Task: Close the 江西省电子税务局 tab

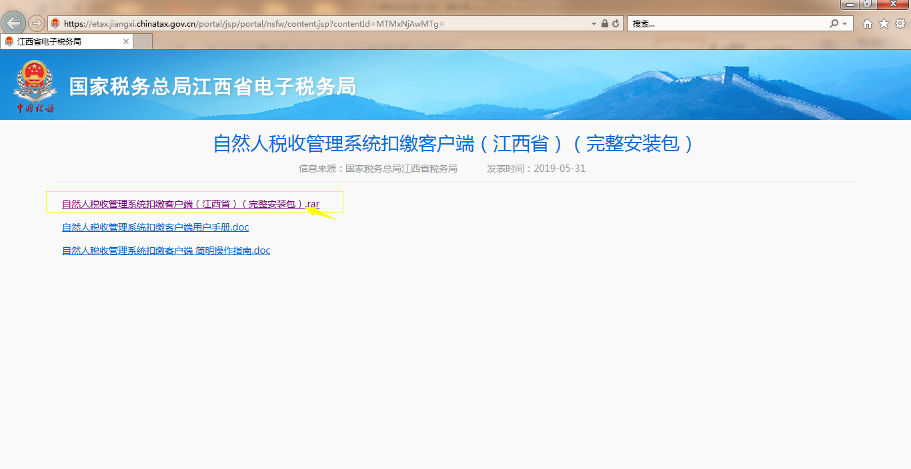Action: (125, 41)
